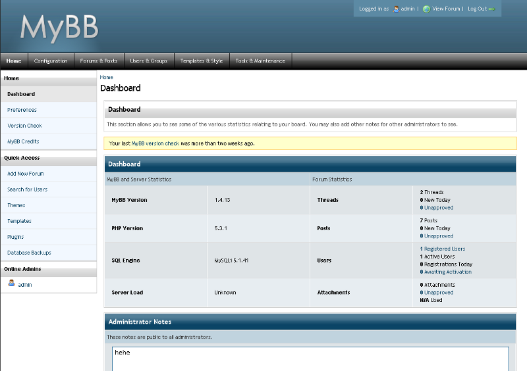Open Database Backups from Quick Access
Image resolution: width=527 pixels, height=371 pixels.
[29, 253]
